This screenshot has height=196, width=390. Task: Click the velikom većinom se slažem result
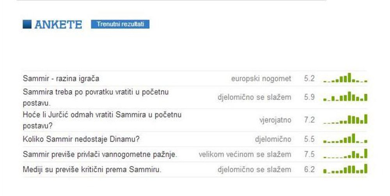point(245,154)
